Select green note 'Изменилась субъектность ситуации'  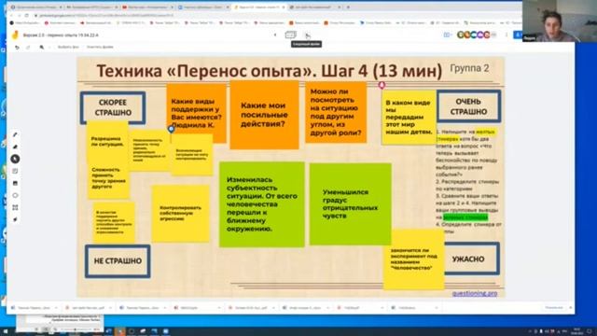(x=262, y=204)
